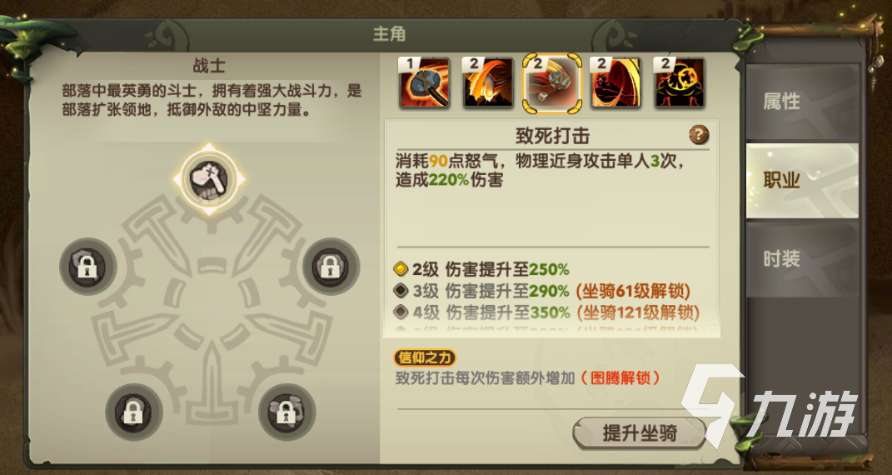The height and width of the screenshot is (475, 892).
Task: Select the first hammer skill icon
Action: pos(425,82)
